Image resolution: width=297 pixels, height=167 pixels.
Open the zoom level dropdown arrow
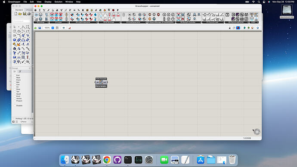[x=53, y=28]
